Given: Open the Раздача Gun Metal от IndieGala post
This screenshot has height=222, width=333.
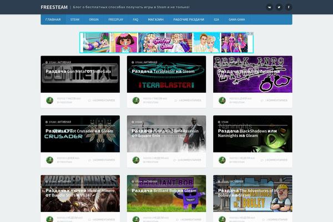Looking at the screenshot, I should pyautogui.click(x=78, y=72).
